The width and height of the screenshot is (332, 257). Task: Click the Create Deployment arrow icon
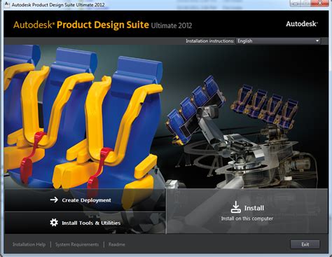(54, 200)
